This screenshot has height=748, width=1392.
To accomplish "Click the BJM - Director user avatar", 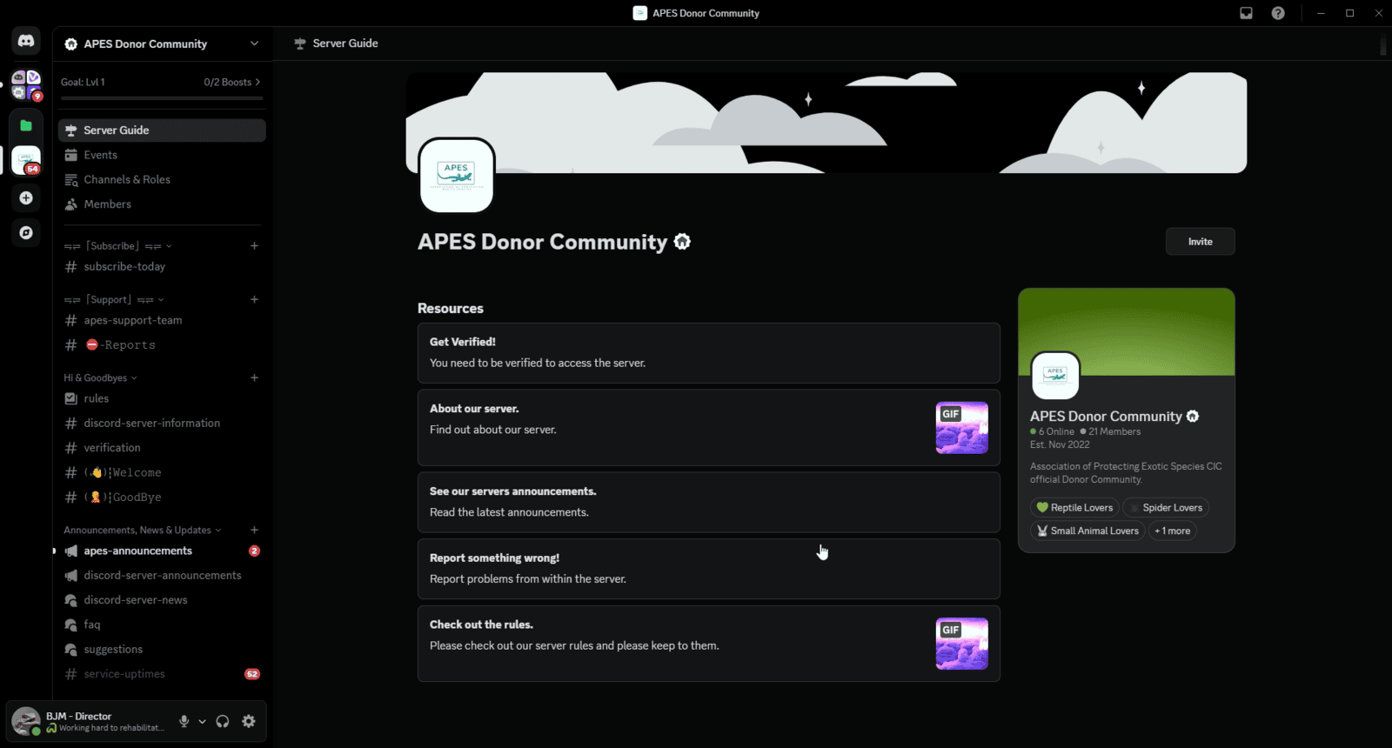I will (26, 721).
